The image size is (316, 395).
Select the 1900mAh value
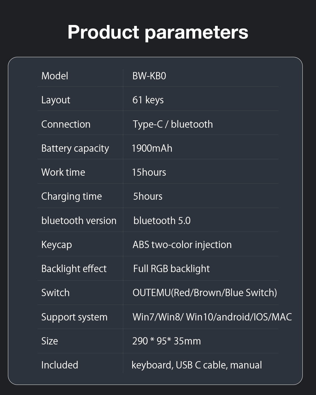pos(152,148)
